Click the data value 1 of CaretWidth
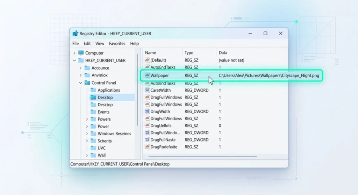358x195 pixels. pyautogui.click(x=220, y=90)
